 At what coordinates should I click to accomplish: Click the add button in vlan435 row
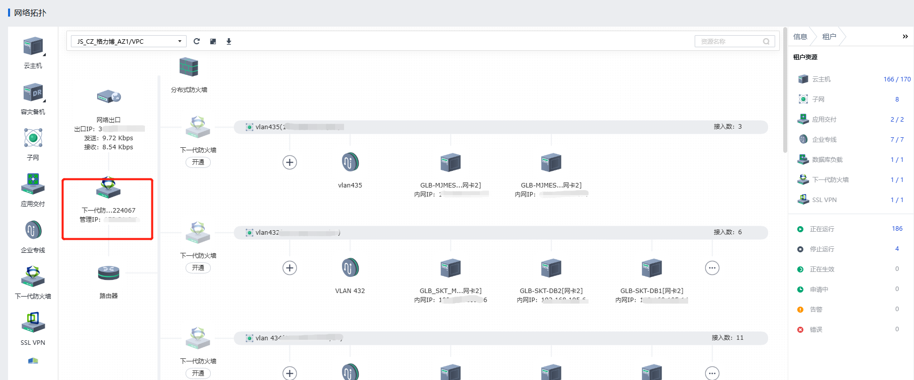(290, 162)
